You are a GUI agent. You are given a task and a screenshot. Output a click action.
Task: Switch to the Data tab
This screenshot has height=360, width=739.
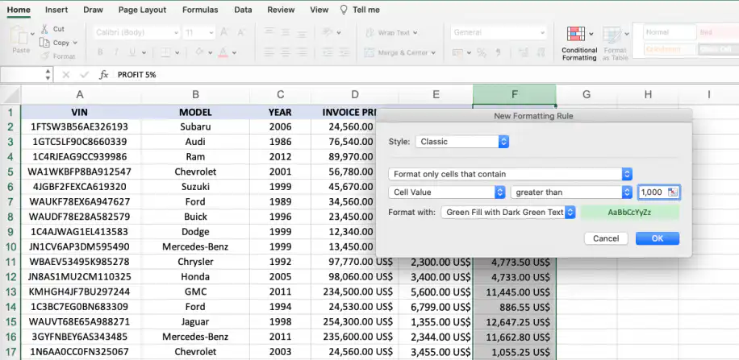point(243,10)
